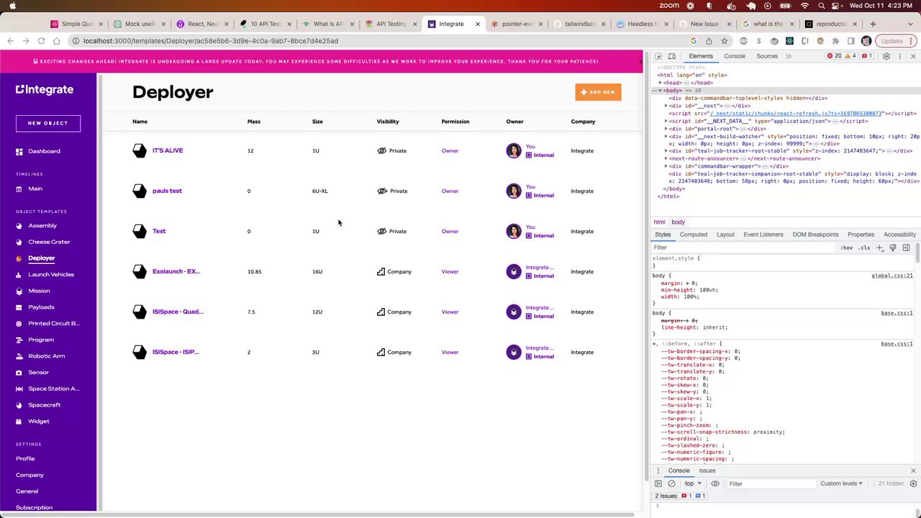Open Layout tab in styles pane
The width and height of the screenshot is (921, 518).
point(725,235)
